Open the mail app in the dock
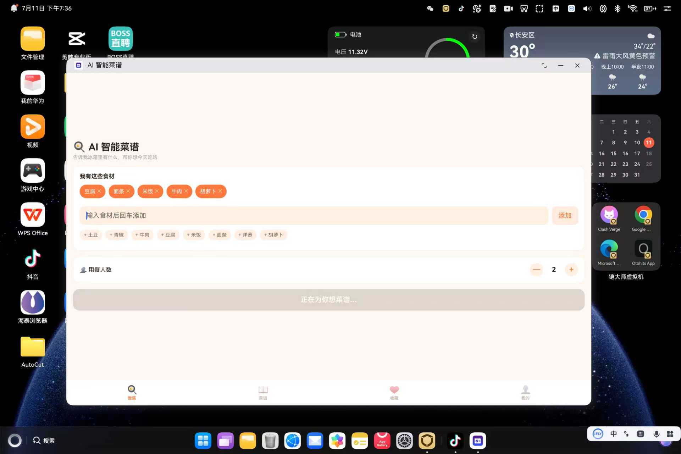This screenshot has height=454, width=681. (315, 441)
